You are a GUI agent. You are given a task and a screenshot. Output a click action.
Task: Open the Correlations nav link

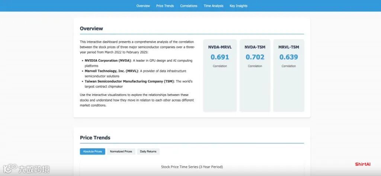click(x=189, y=6)
